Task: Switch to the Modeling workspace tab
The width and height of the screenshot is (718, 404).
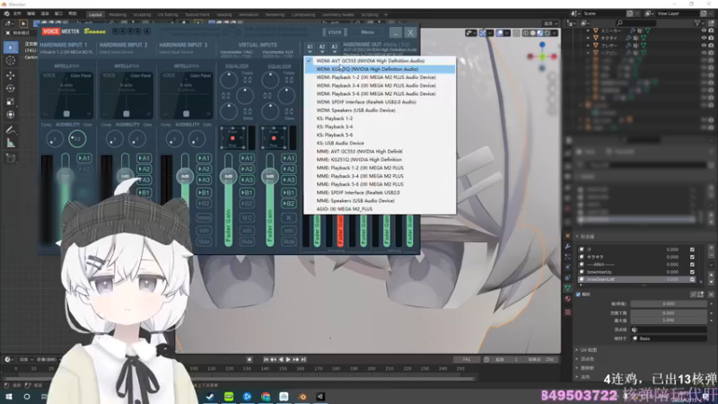Action: pyautogui.click(x=118, y=14)
